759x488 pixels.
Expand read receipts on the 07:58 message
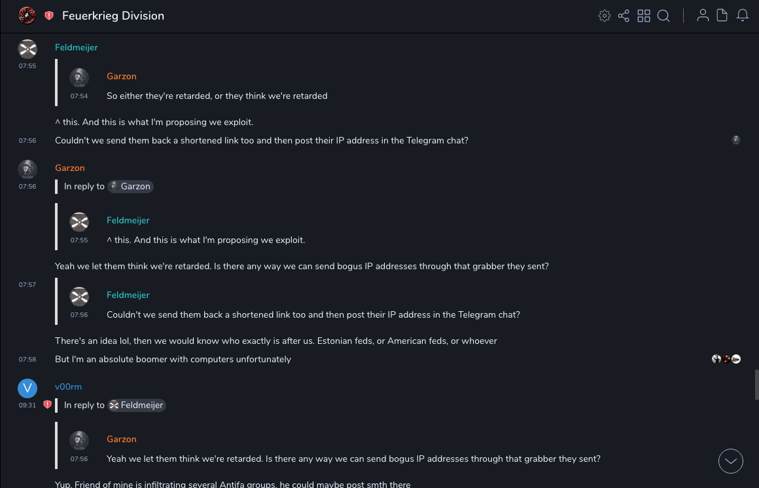[x=726, y=359]
